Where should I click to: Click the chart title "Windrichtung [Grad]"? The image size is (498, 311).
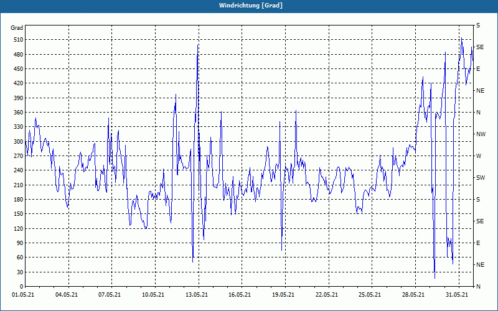point(251,6)
